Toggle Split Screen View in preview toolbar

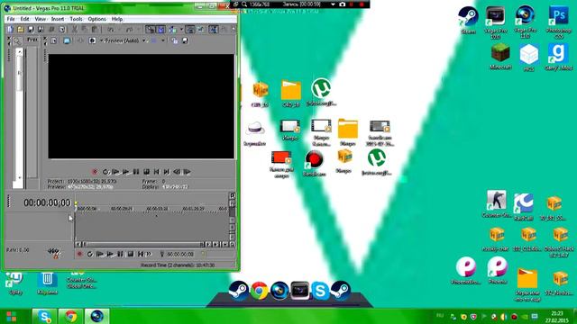92,40
